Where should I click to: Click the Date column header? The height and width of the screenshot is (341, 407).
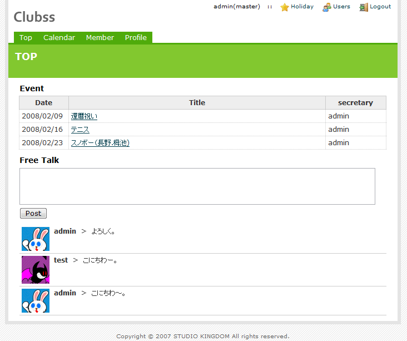point(44,102)
